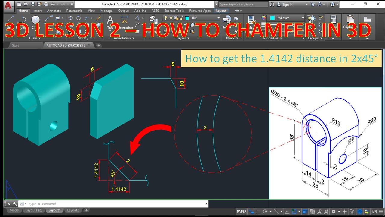Select the Rotate tool in Modify panel
Image resolution: width=385 pixels, height=217 pixels.
79,18
